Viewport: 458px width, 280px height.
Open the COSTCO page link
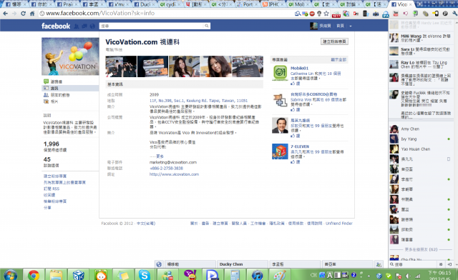[313, 94]
